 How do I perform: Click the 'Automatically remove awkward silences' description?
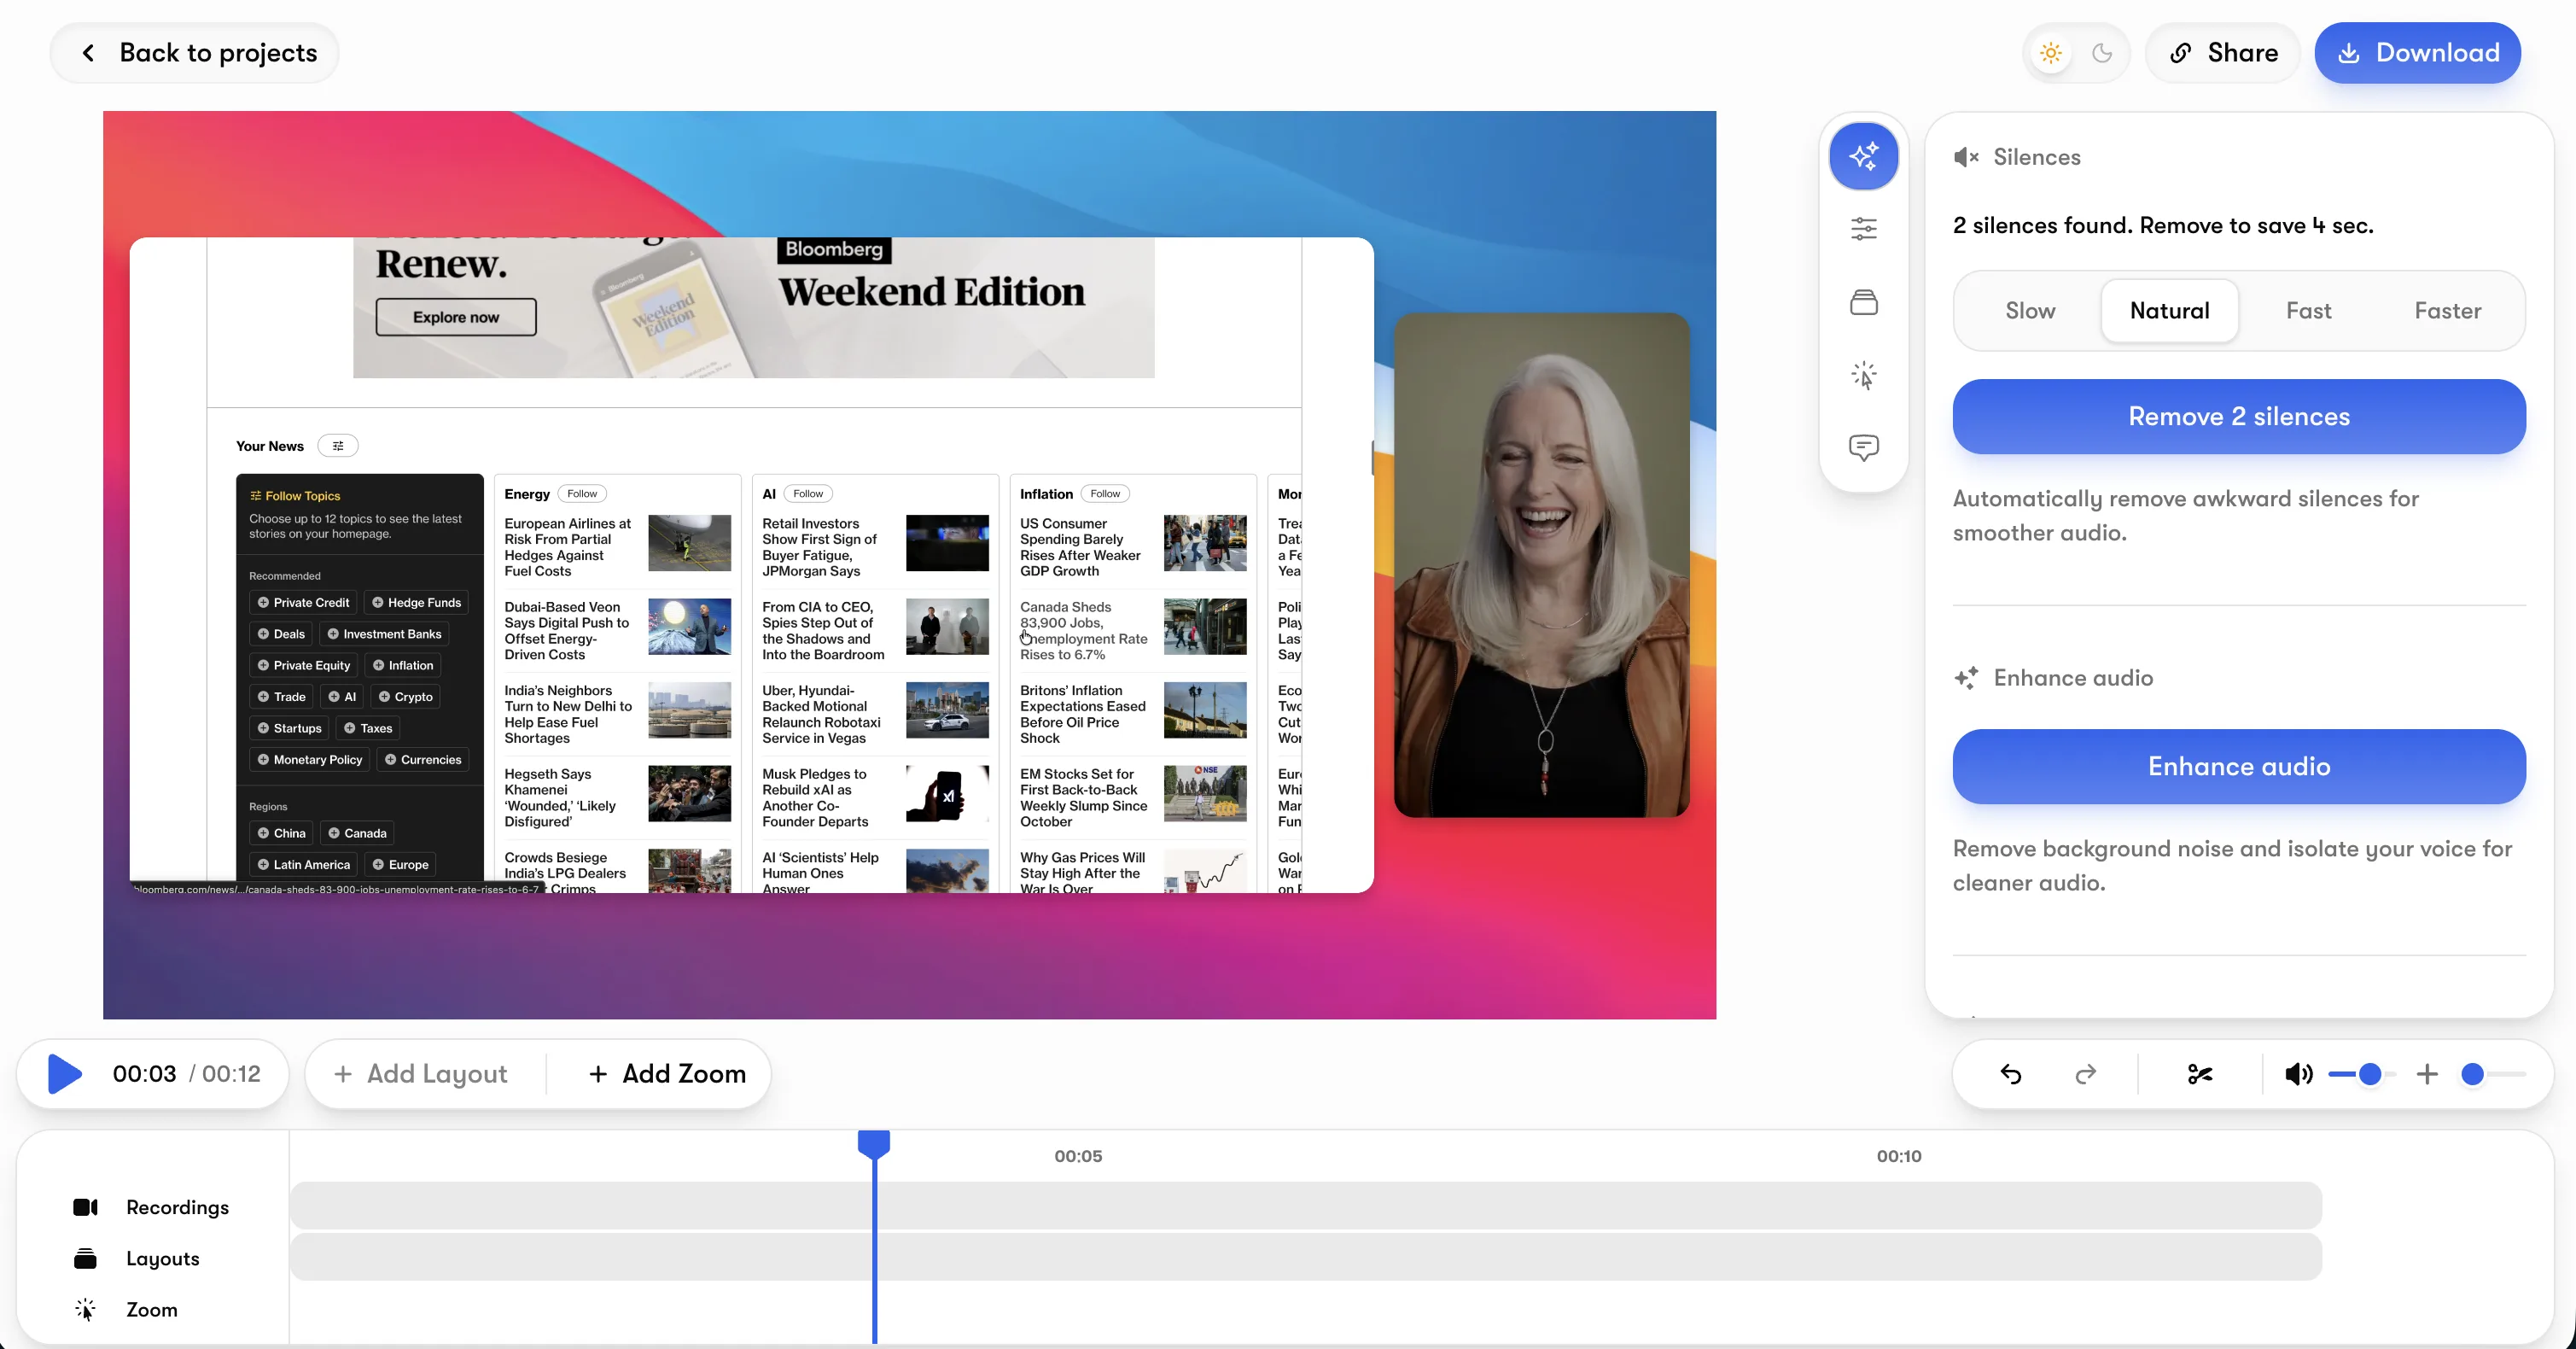(2186, 516)
